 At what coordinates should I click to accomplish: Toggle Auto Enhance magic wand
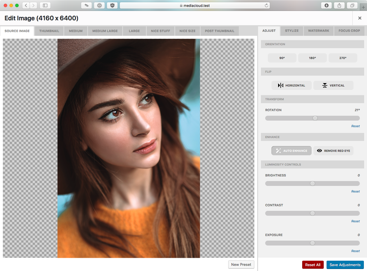pyautogui.click(x=291, y=151)
